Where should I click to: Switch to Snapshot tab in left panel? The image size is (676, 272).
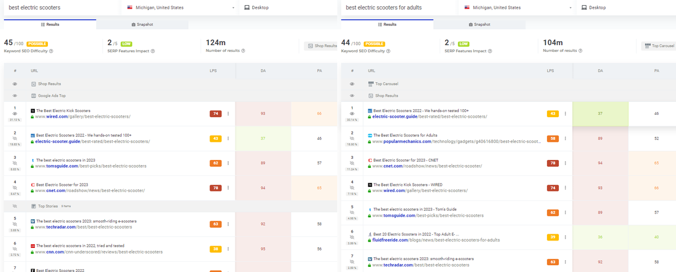[142, 25]
